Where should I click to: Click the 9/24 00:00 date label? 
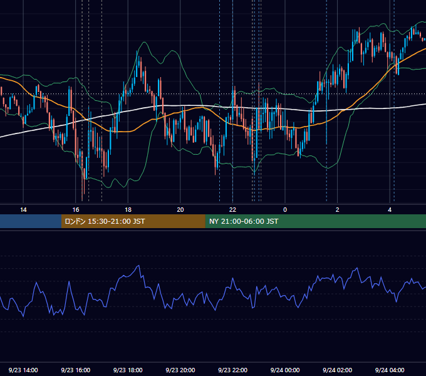285,370
